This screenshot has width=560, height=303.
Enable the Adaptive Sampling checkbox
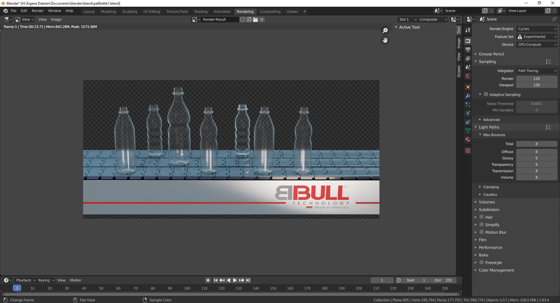coord(486,94)
